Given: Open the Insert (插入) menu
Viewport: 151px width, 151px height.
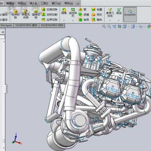Looking at the screenshot, I should coord(34,3).
